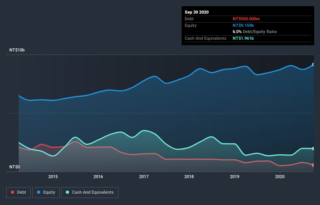Click the 2018 x-axis label
The height and width of the screenshot is (205, 320).
click(189, 177)
